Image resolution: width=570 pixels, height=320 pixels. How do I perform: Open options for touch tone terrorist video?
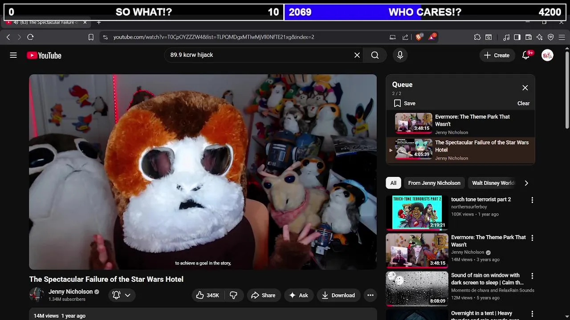click(x=532, y=200)
